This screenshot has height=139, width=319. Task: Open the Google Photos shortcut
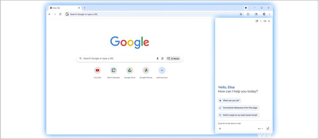point(146,70)
